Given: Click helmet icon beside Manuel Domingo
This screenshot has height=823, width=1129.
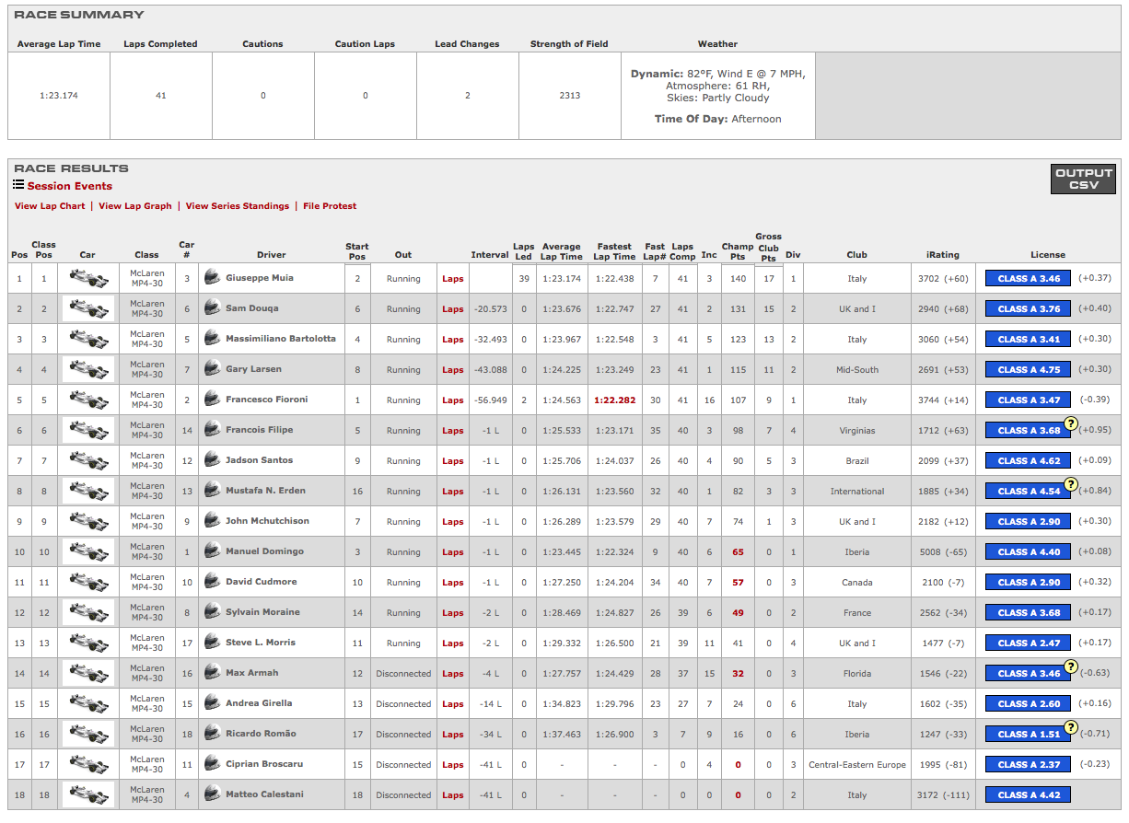Looking at the screenshot, I should tap(213, 551).
